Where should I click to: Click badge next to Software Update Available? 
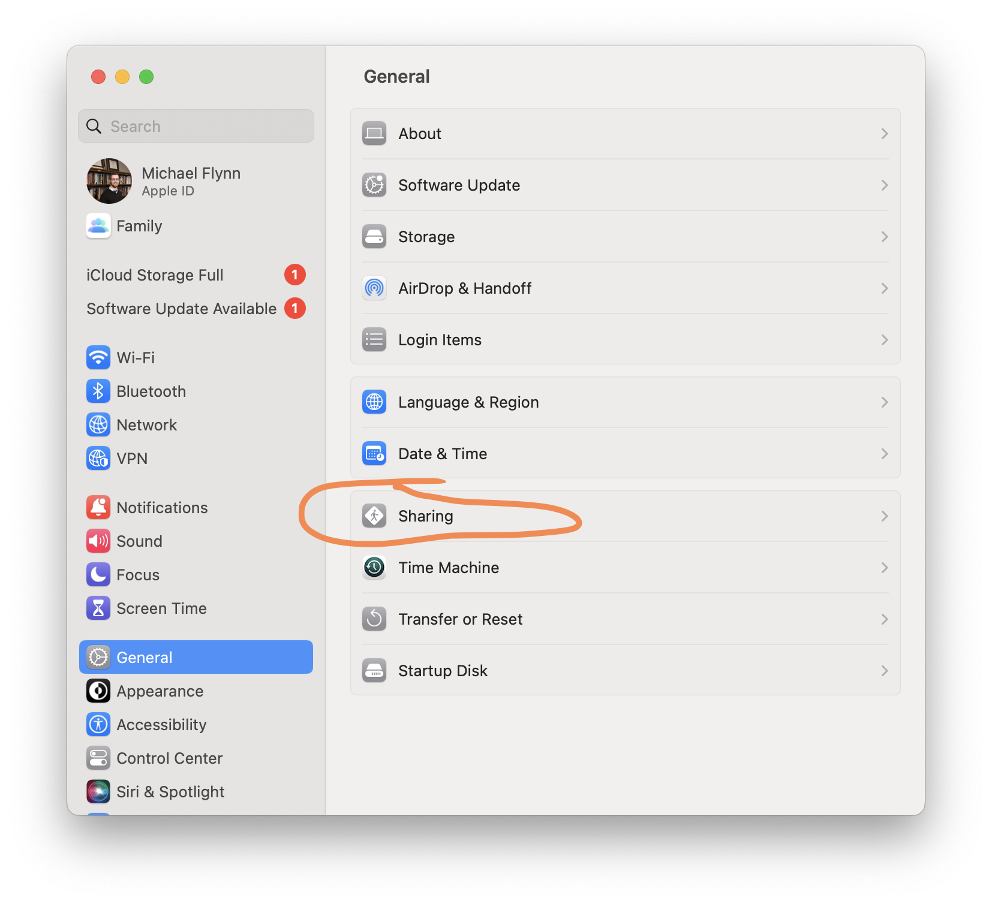coord(294,309)
